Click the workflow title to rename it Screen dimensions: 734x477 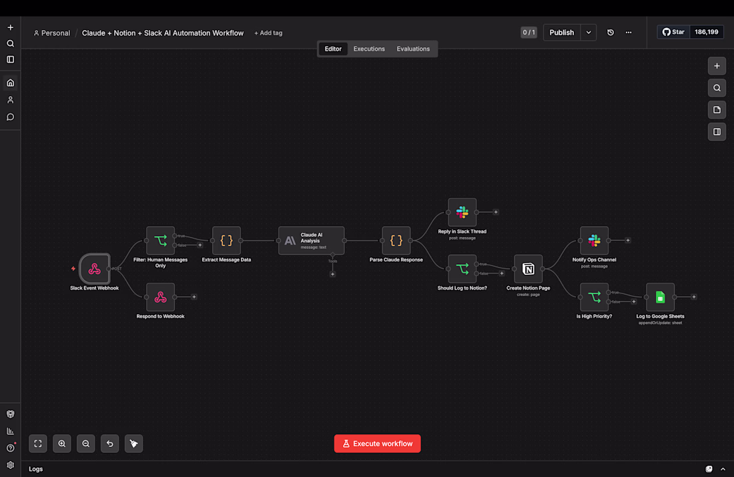[x=162, y=33]
